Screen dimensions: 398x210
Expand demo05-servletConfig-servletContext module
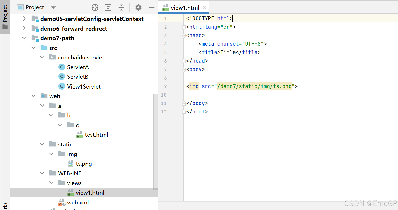pos(24,19)
